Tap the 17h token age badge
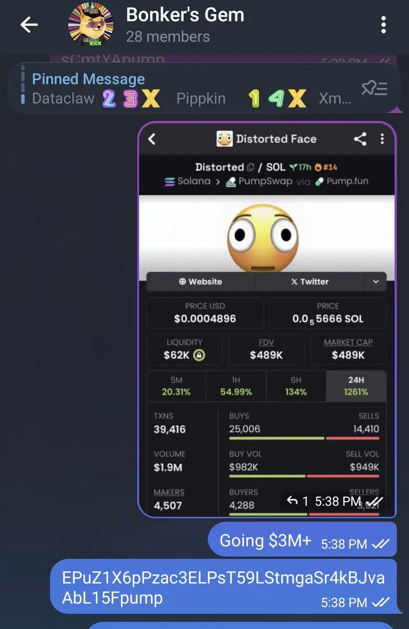Image resolution: width=409 pixels, height=629 pixels. tap(301, 167)
